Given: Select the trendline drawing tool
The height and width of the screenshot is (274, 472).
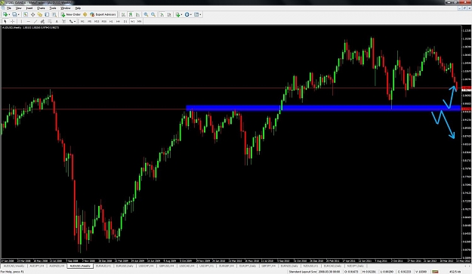Looking at the screenshot, I should (x=35, y=21).
